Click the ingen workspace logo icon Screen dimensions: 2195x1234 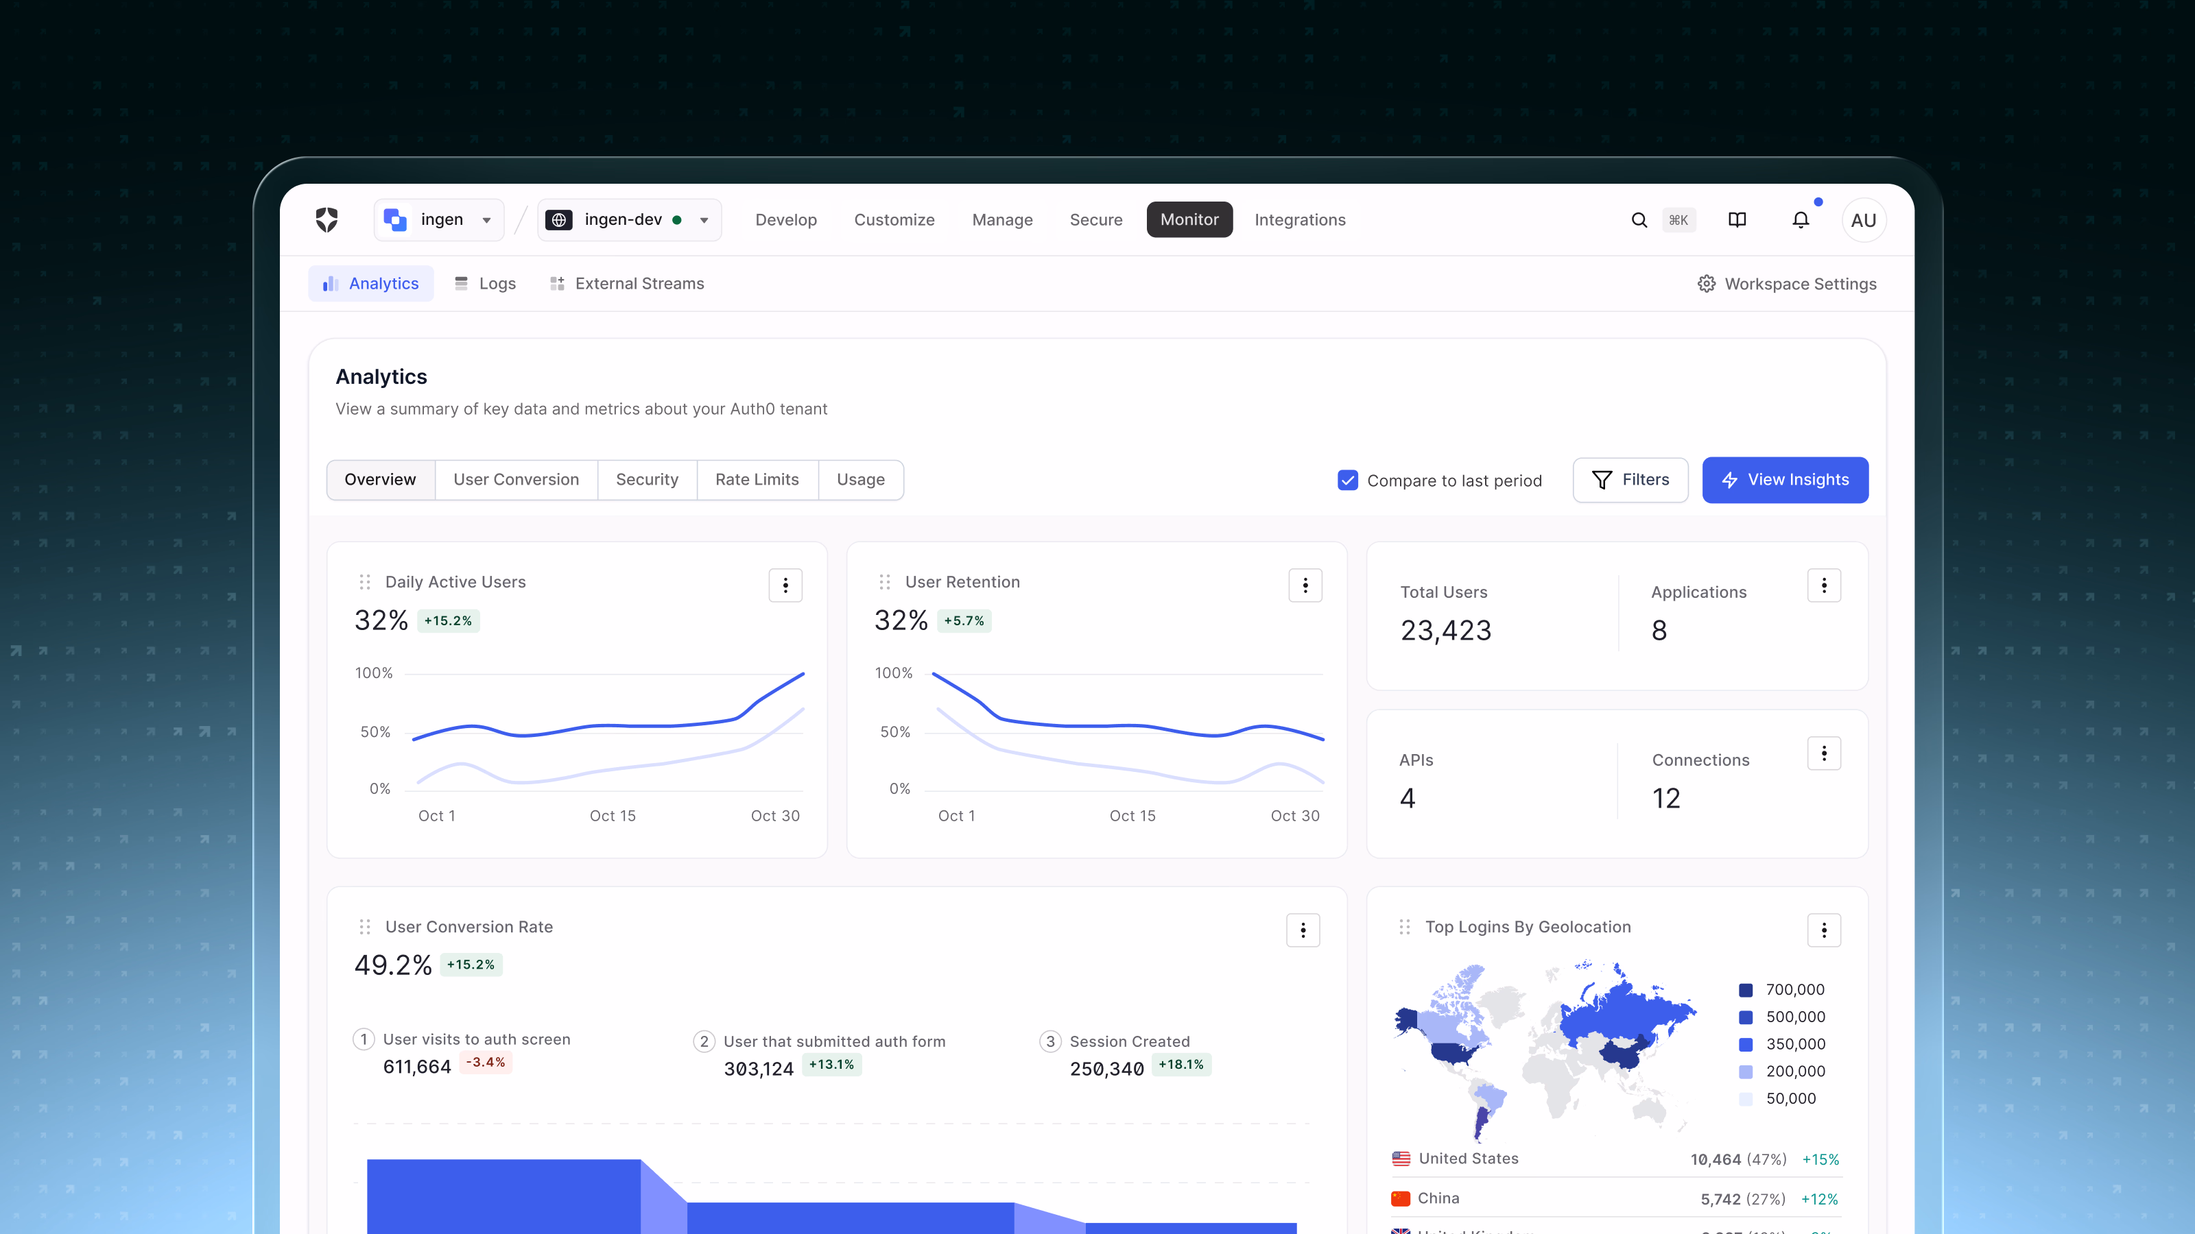click(394, 219)
